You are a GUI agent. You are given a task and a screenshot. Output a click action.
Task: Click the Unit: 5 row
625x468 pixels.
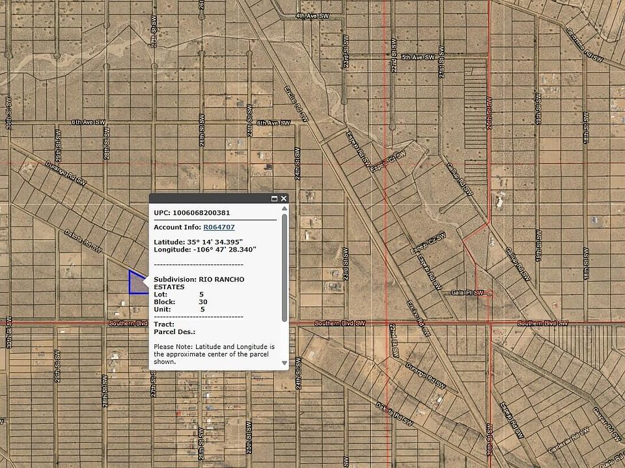point(180,309)
